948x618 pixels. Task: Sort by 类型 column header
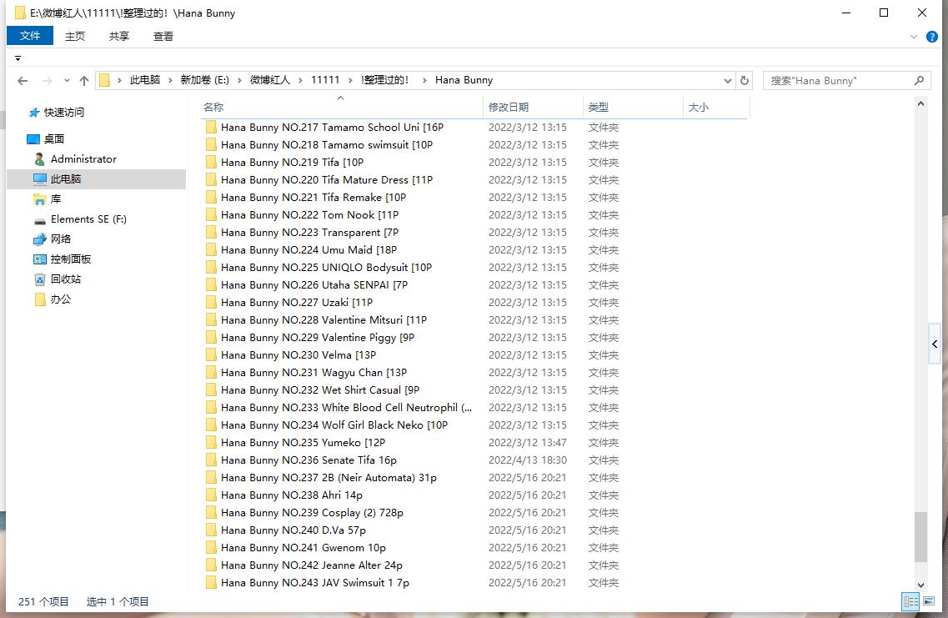(x=633, y=107)
